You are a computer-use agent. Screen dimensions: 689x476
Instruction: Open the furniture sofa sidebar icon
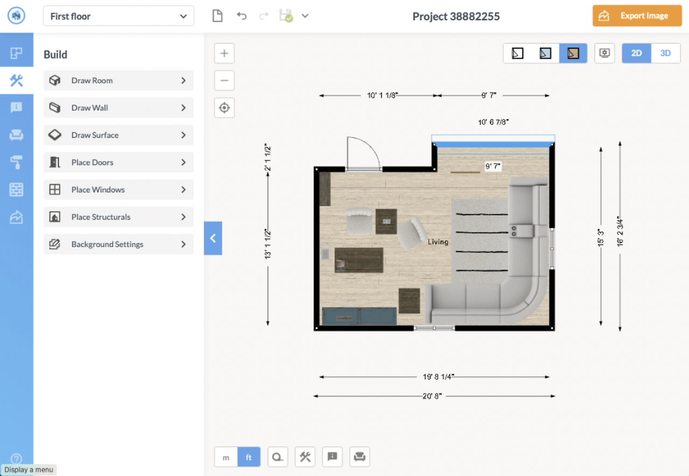coord(16,135)
